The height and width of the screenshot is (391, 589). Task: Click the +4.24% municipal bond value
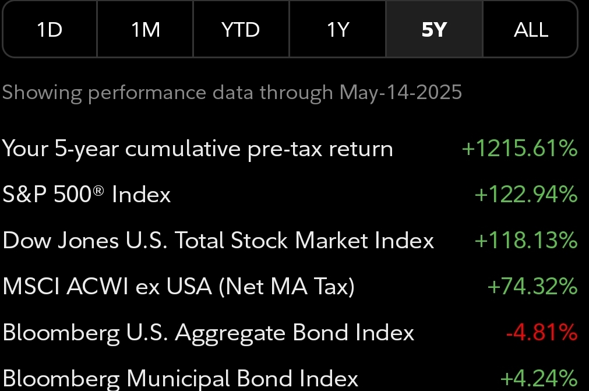(538, 378)
